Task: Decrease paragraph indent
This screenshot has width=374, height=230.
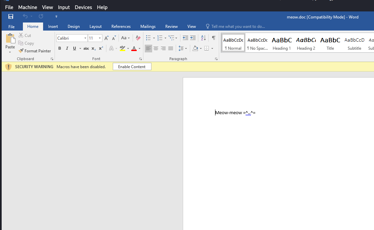Action: (185, 38)
